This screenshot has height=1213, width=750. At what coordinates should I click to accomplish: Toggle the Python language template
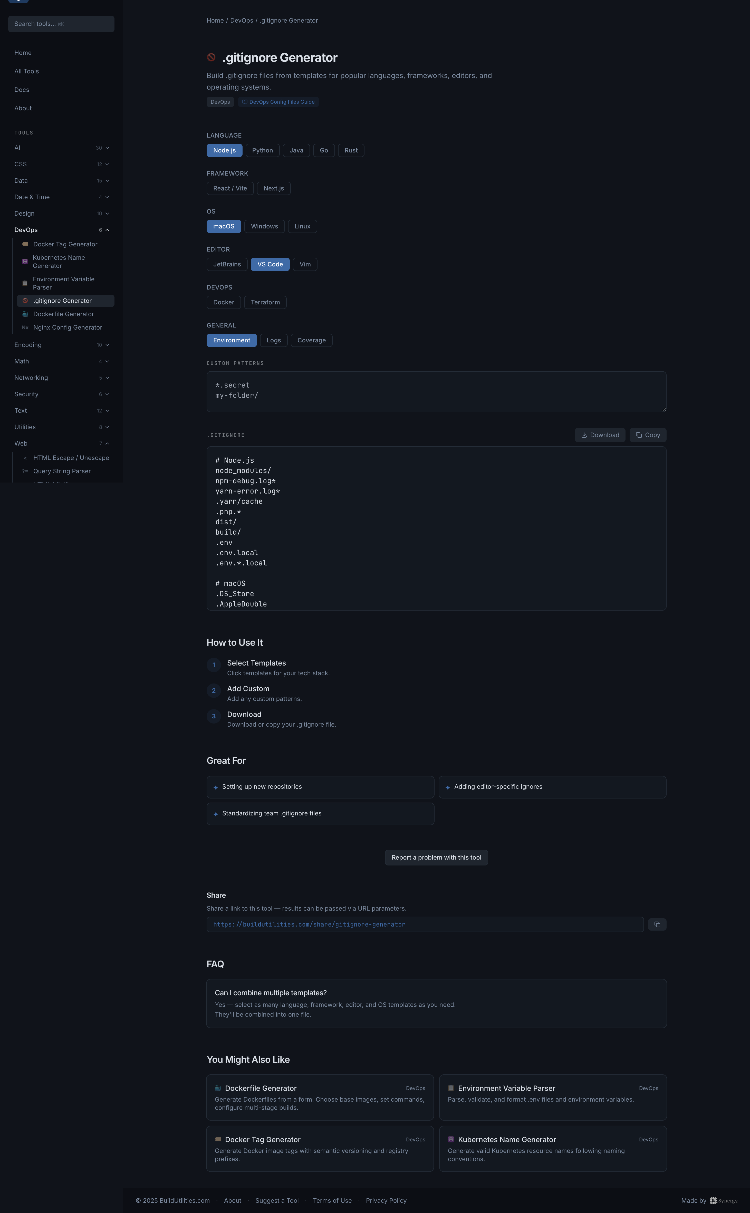262,150
